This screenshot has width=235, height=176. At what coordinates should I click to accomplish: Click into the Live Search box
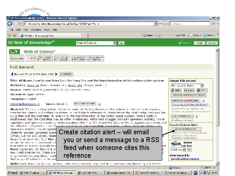pyautogui.click(x=190, y=24)
